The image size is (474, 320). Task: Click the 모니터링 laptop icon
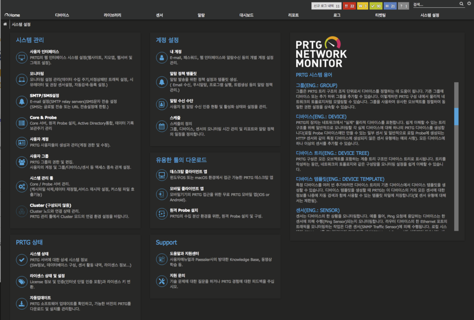pos(22,80)
